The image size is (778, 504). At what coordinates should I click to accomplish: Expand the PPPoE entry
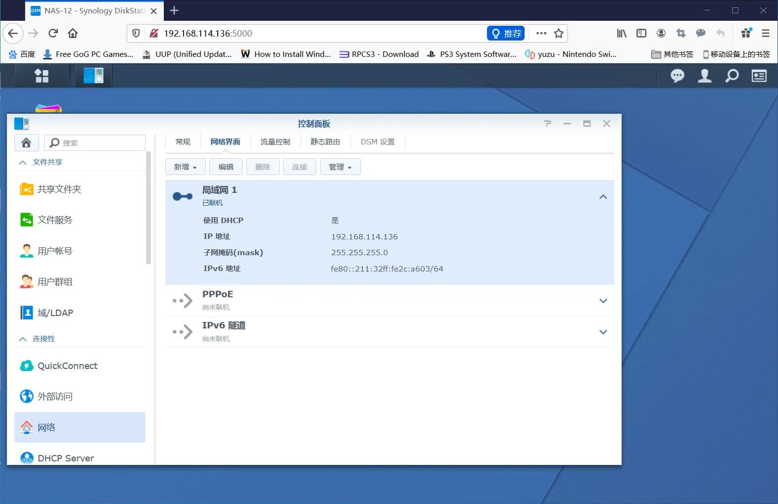pos(603,301)
